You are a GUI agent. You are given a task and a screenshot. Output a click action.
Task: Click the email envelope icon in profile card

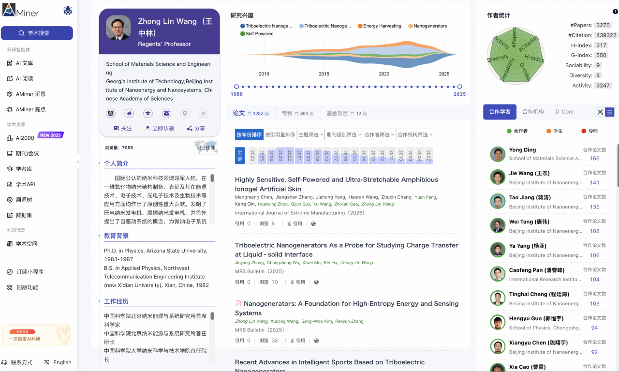pos(166,113)
